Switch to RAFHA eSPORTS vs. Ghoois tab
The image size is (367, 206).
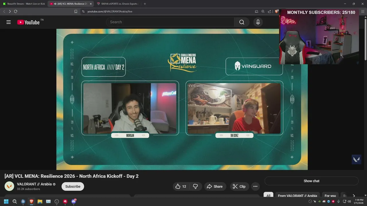click(118, 4)
